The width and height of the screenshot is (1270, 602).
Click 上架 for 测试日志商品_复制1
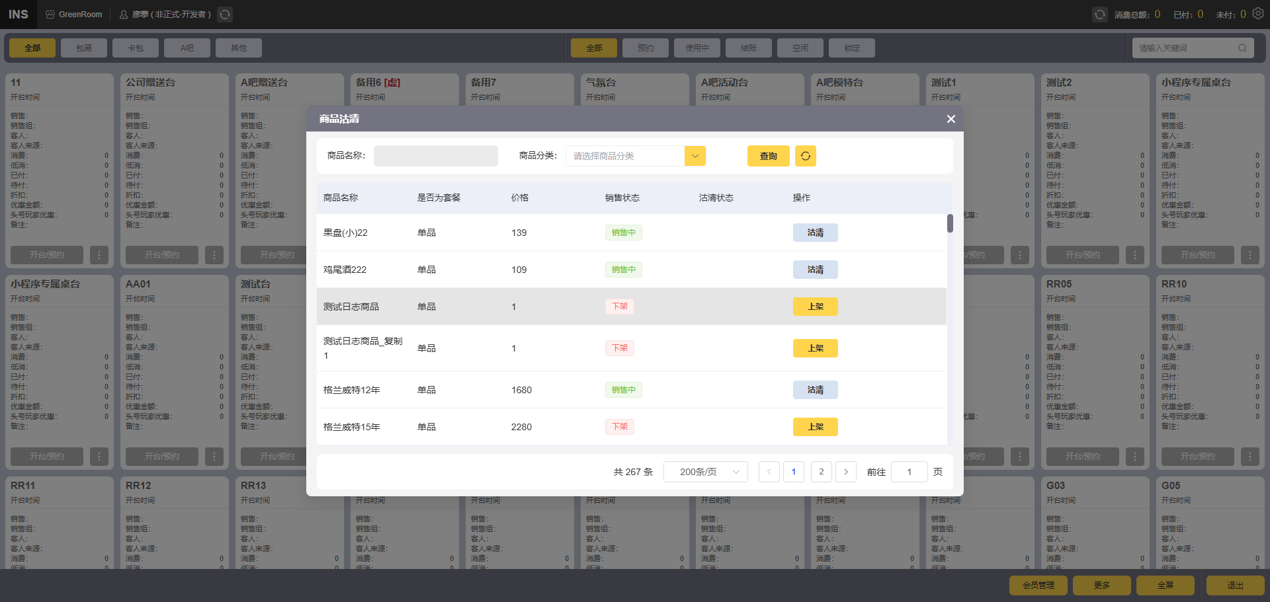(816, 348)
